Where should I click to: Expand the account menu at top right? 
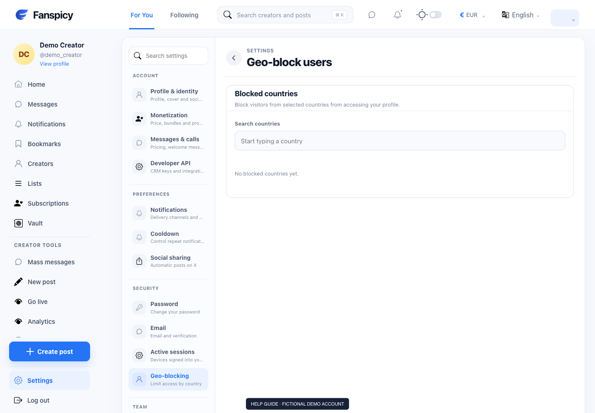coord(565,18)
